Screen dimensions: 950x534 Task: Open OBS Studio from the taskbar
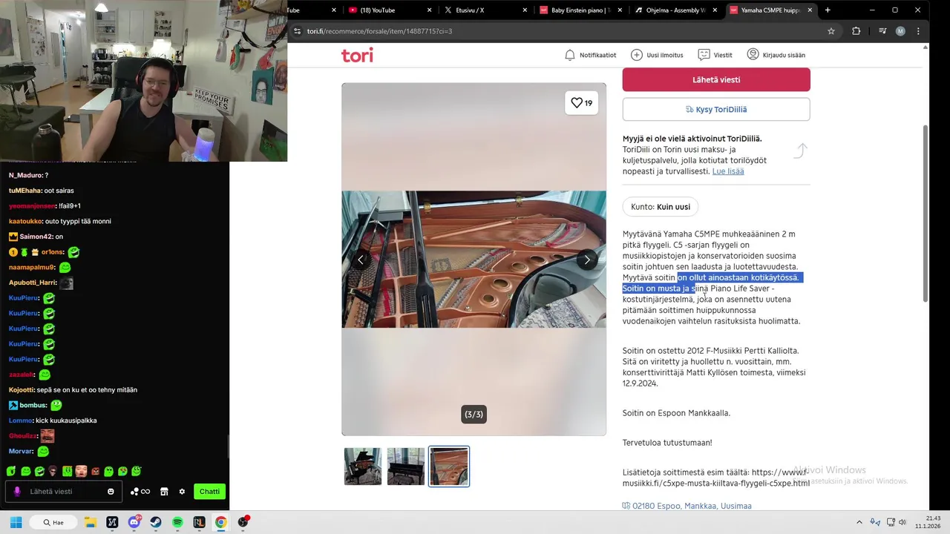(243, 522)
